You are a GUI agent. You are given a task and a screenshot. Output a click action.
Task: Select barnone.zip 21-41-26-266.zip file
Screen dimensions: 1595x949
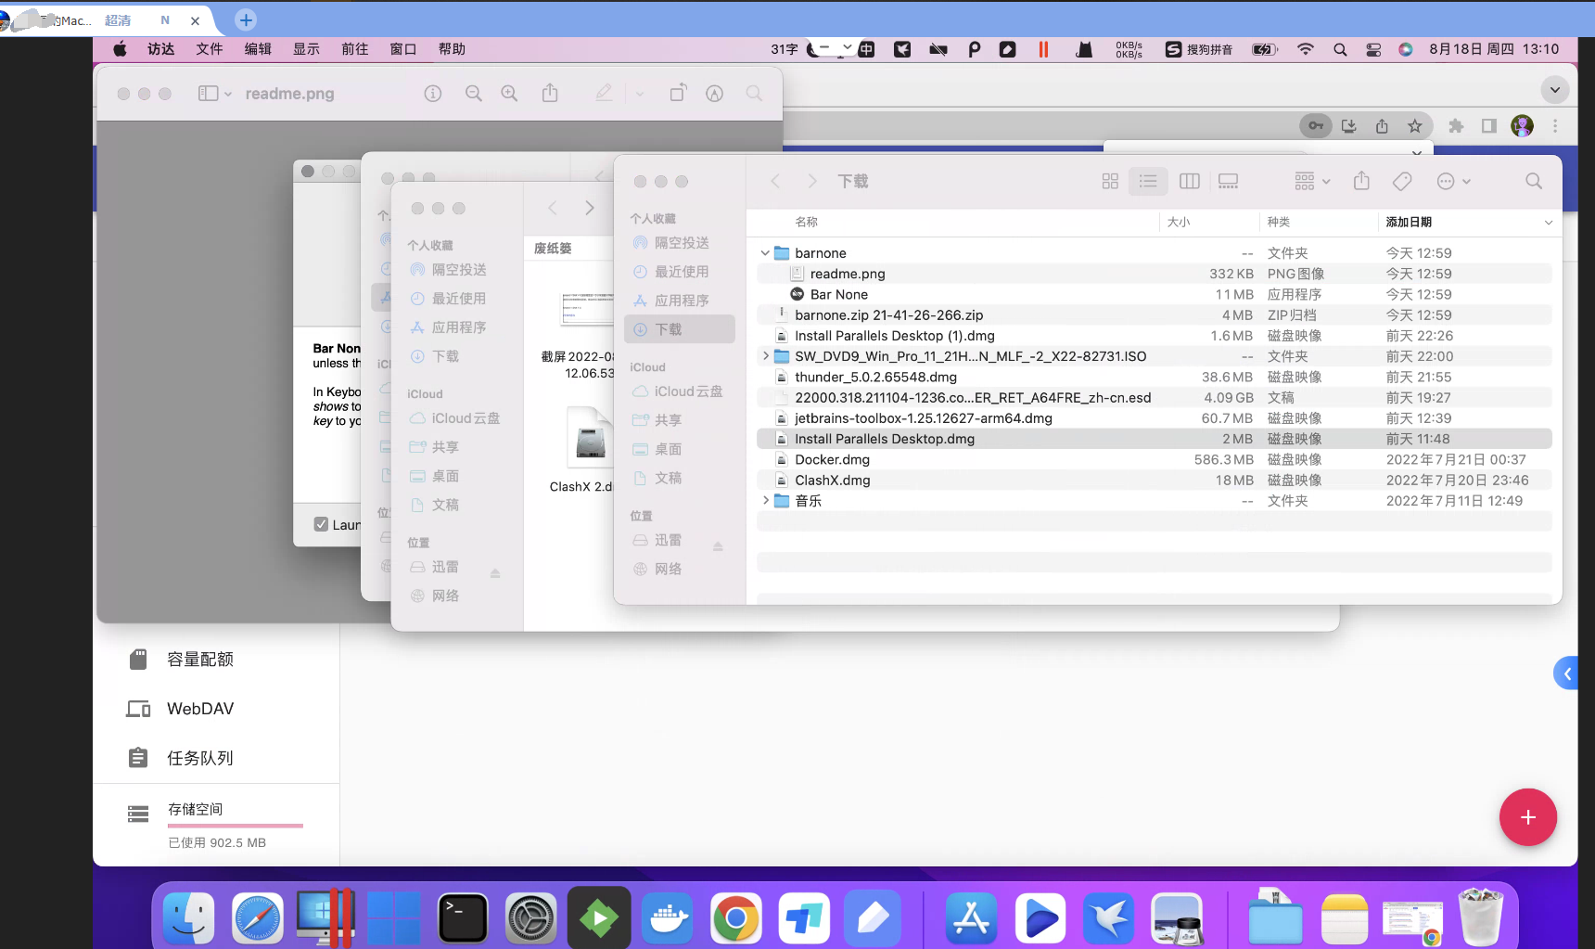coord(1155,315)
